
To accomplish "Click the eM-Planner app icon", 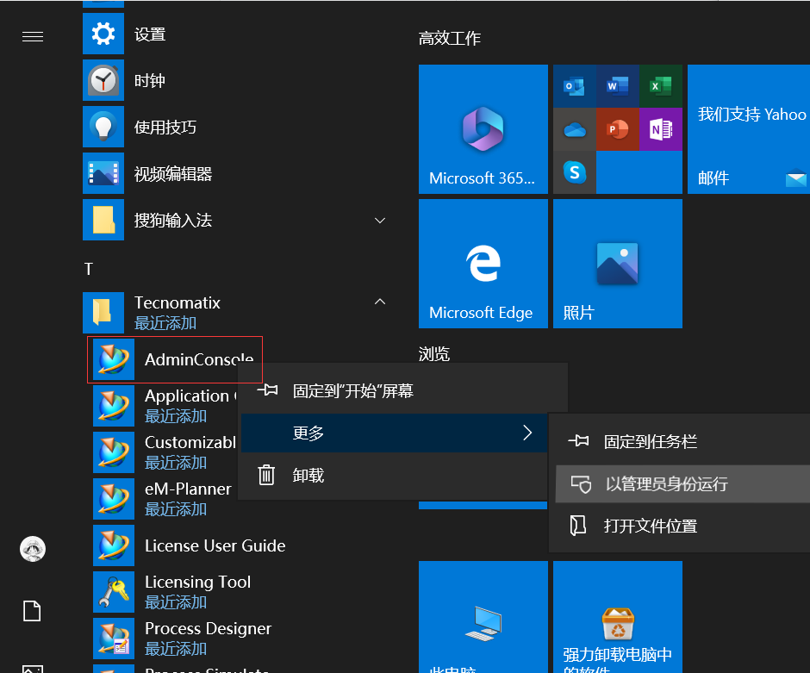I will (x=114, y=498).
